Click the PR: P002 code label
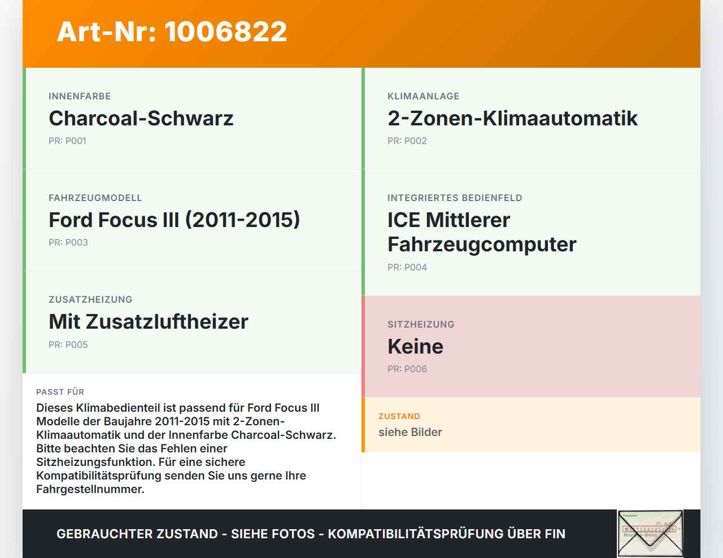The height and width of the screenshot is (558, 723). (407, 141)
